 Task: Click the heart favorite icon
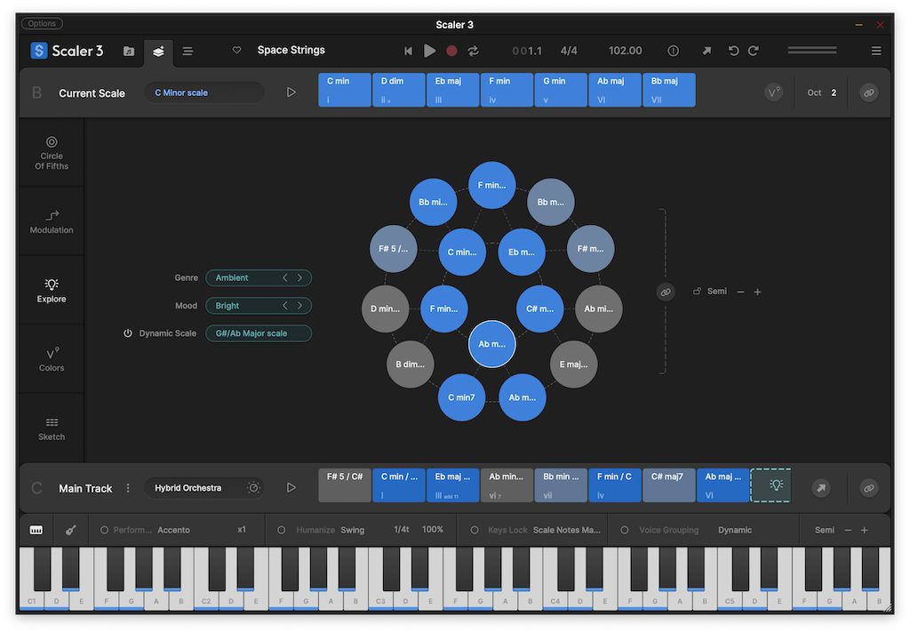click(236, 51)
